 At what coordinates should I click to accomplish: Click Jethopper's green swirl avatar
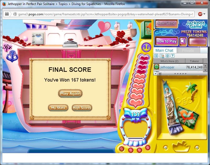(x=156, y=67)
